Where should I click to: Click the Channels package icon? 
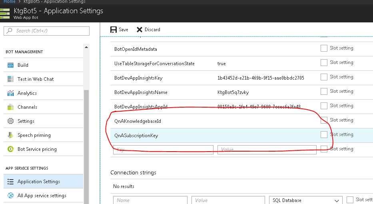click(x=10, y=107)
